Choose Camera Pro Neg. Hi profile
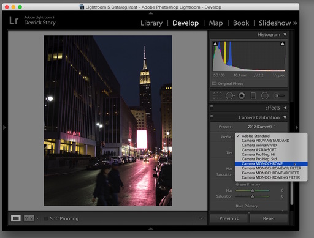The width and height of the screenshot is (314, 238). point(271,154)
